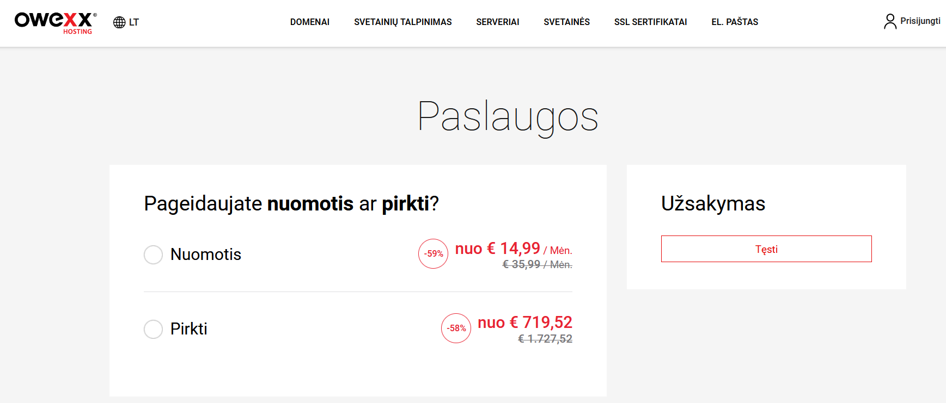The image size is (946, 403).
Task: Select the Pirkti radio button
Action: coord(153,329)
